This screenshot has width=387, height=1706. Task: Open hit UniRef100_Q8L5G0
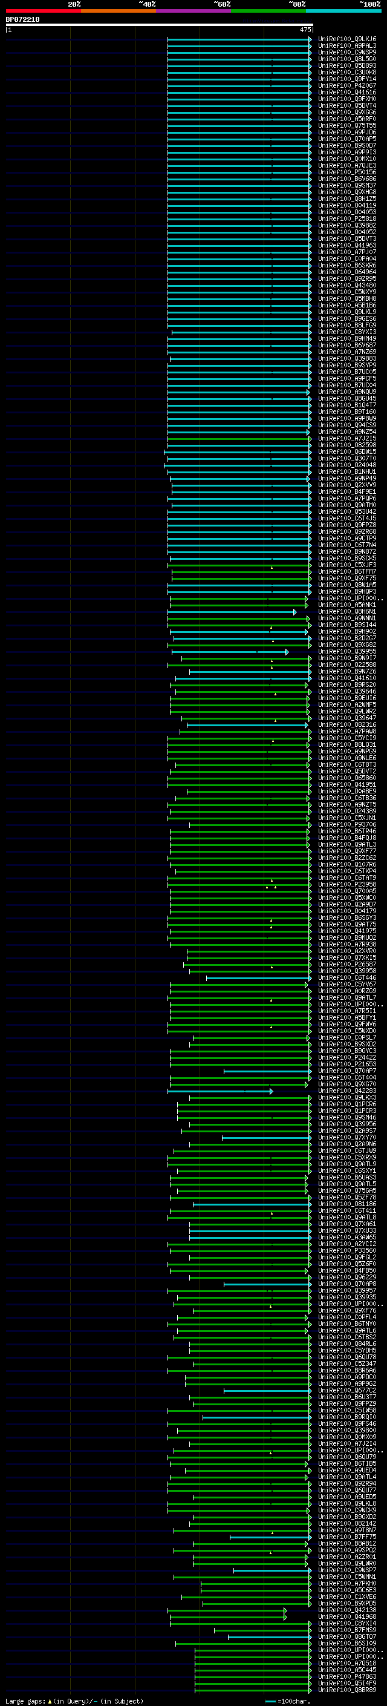[x=347, y=59]
